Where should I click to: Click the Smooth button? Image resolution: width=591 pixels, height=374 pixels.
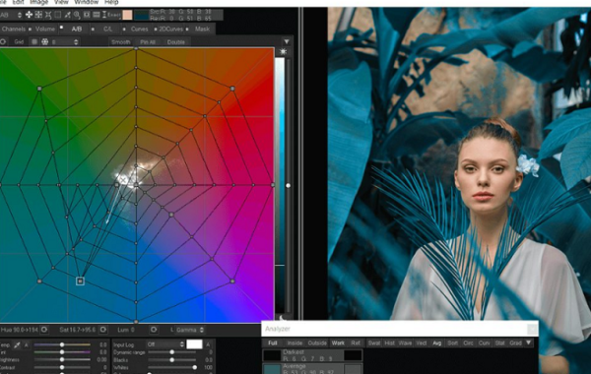pos(120,42)
